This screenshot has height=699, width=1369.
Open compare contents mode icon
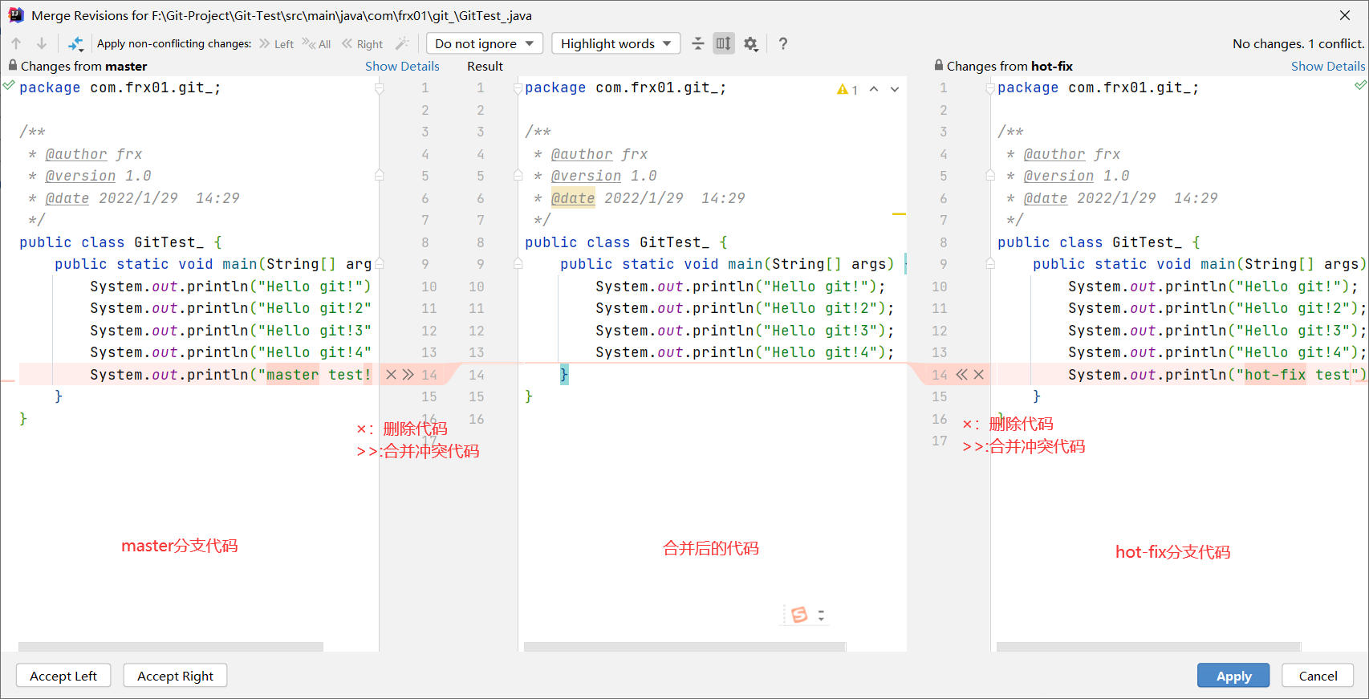click(75, 43)
